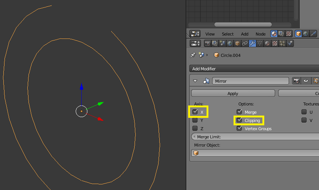Edit the Mirror modifier name field
319x190 pixels.
pyautogui.click(x=250, y=81)
